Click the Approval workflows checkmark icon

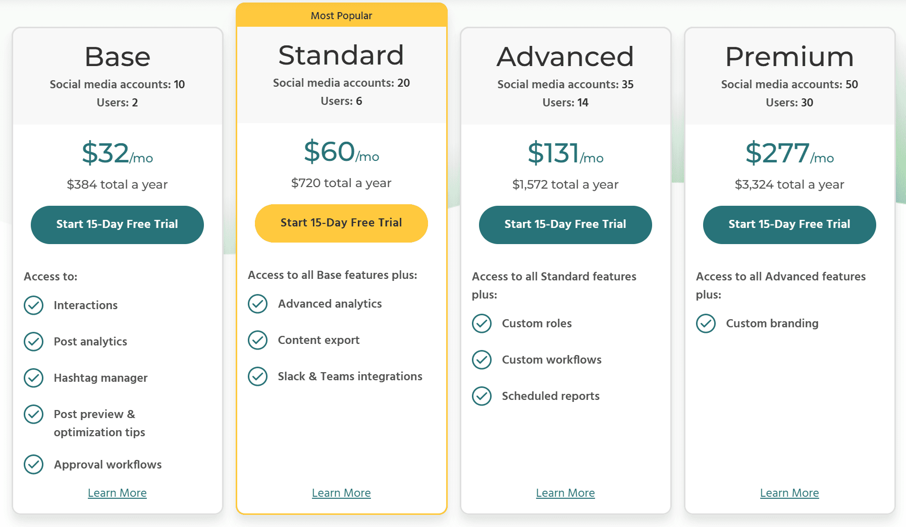tap(34, 464)
